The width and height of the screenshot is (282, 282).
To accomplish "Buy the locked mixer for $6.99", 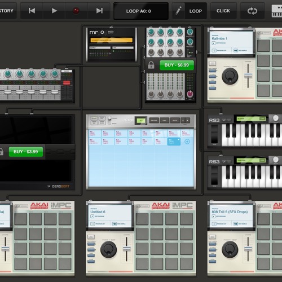I will click(x=177, y=65).
